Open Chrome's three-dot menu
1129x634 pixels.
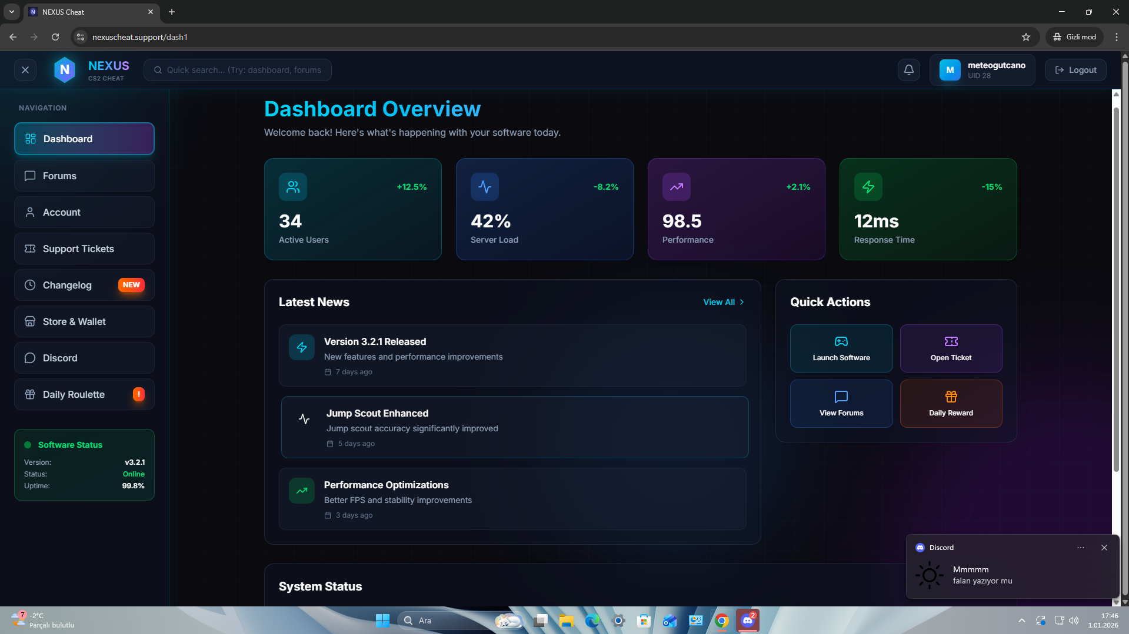click(x=1117, y=37)
